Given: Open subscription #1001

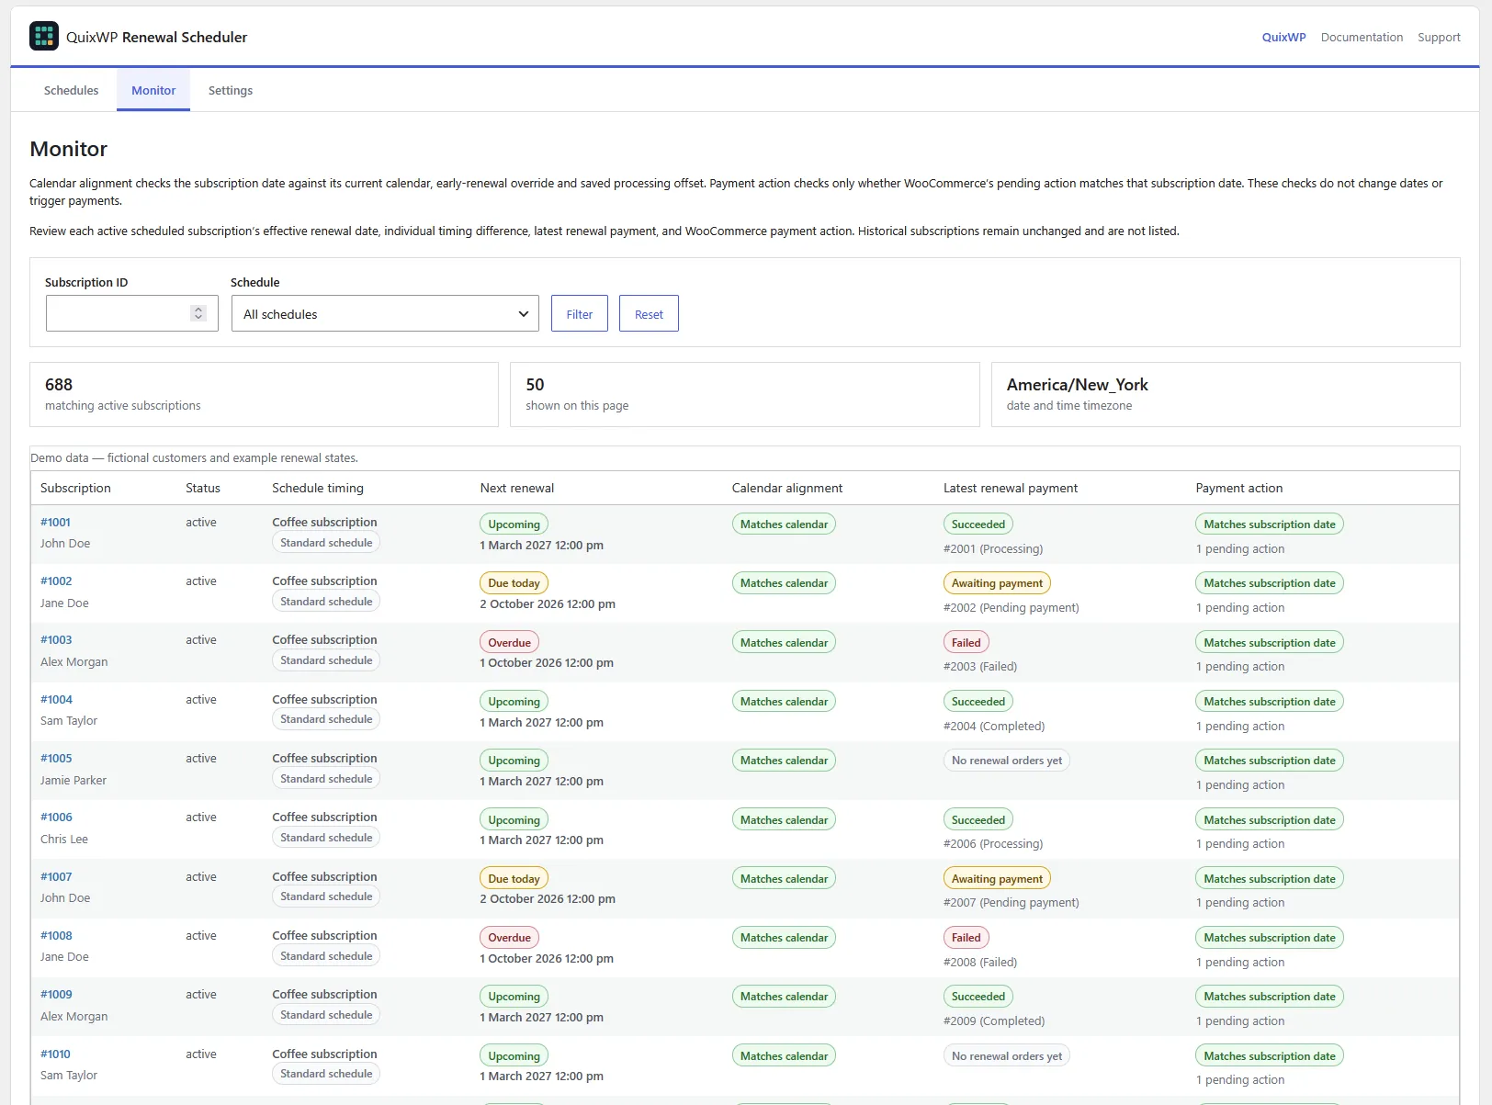Looking at the screenshot, I should [55, 523].
